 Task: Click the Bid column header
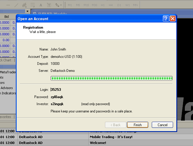click(x=6, y=17)
